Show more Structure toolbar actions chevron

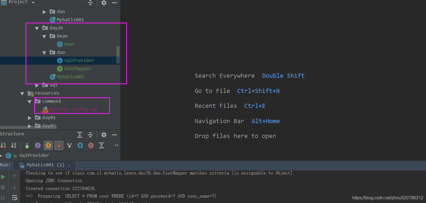coord(116,145)
